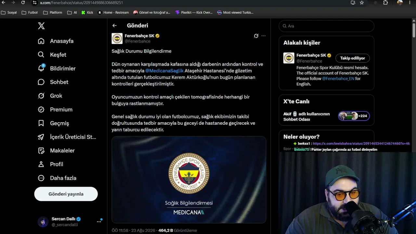The width and height of the screenshot is (416, 234).
Task: Go to X home via the X logo
Action: tap(41, 26)
